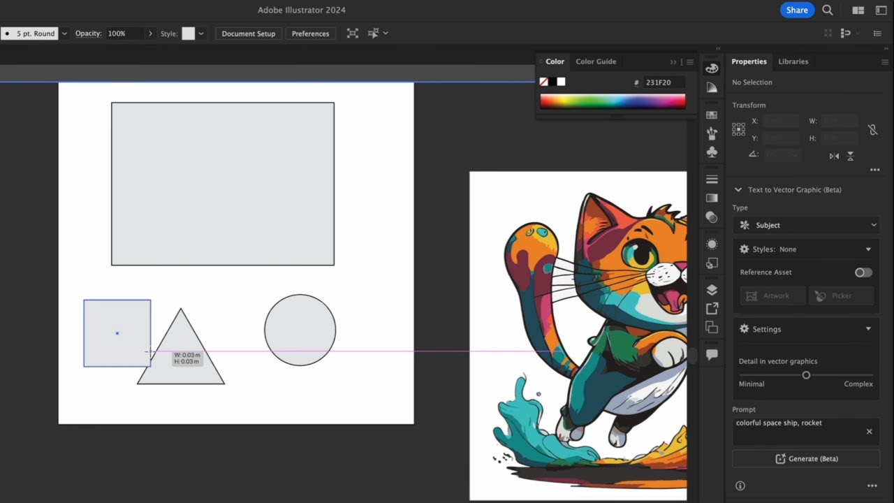Open the Brushes panel icon

click(x=712, y=133)
